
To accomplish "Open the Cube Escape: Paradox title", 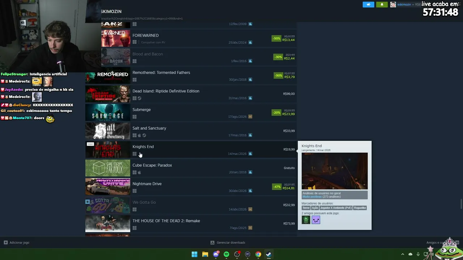I will 152,165.
